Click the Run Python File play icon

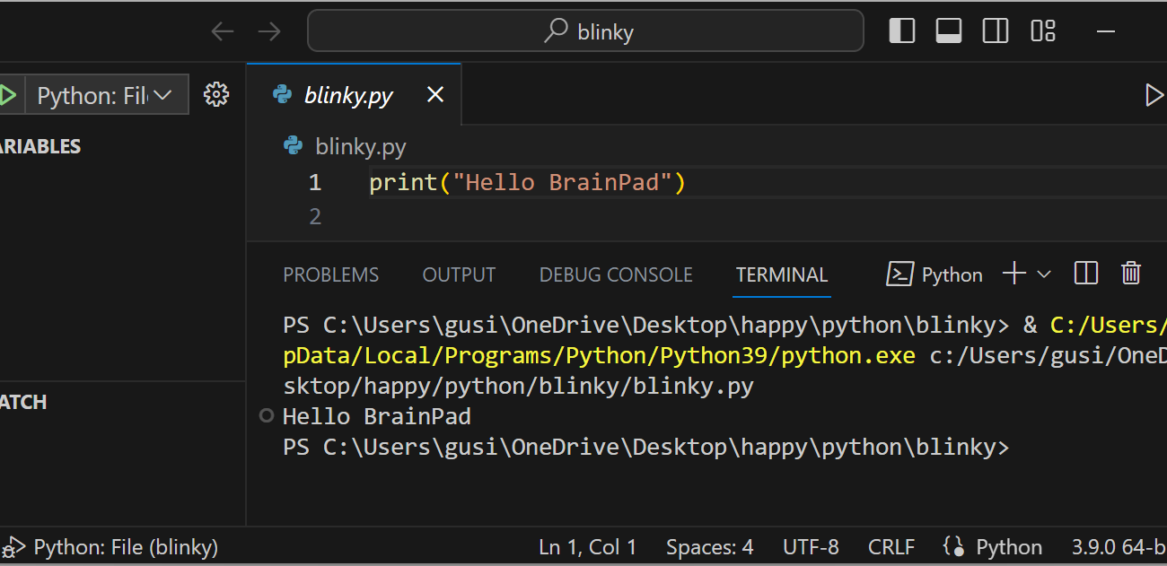coord(1154,95)
